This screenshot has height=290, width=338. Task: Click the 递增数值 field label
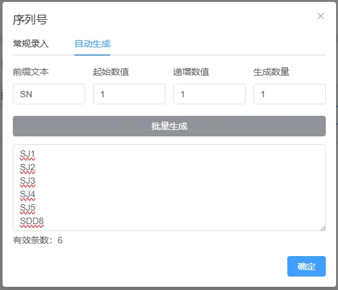click(x=191, y=72)
